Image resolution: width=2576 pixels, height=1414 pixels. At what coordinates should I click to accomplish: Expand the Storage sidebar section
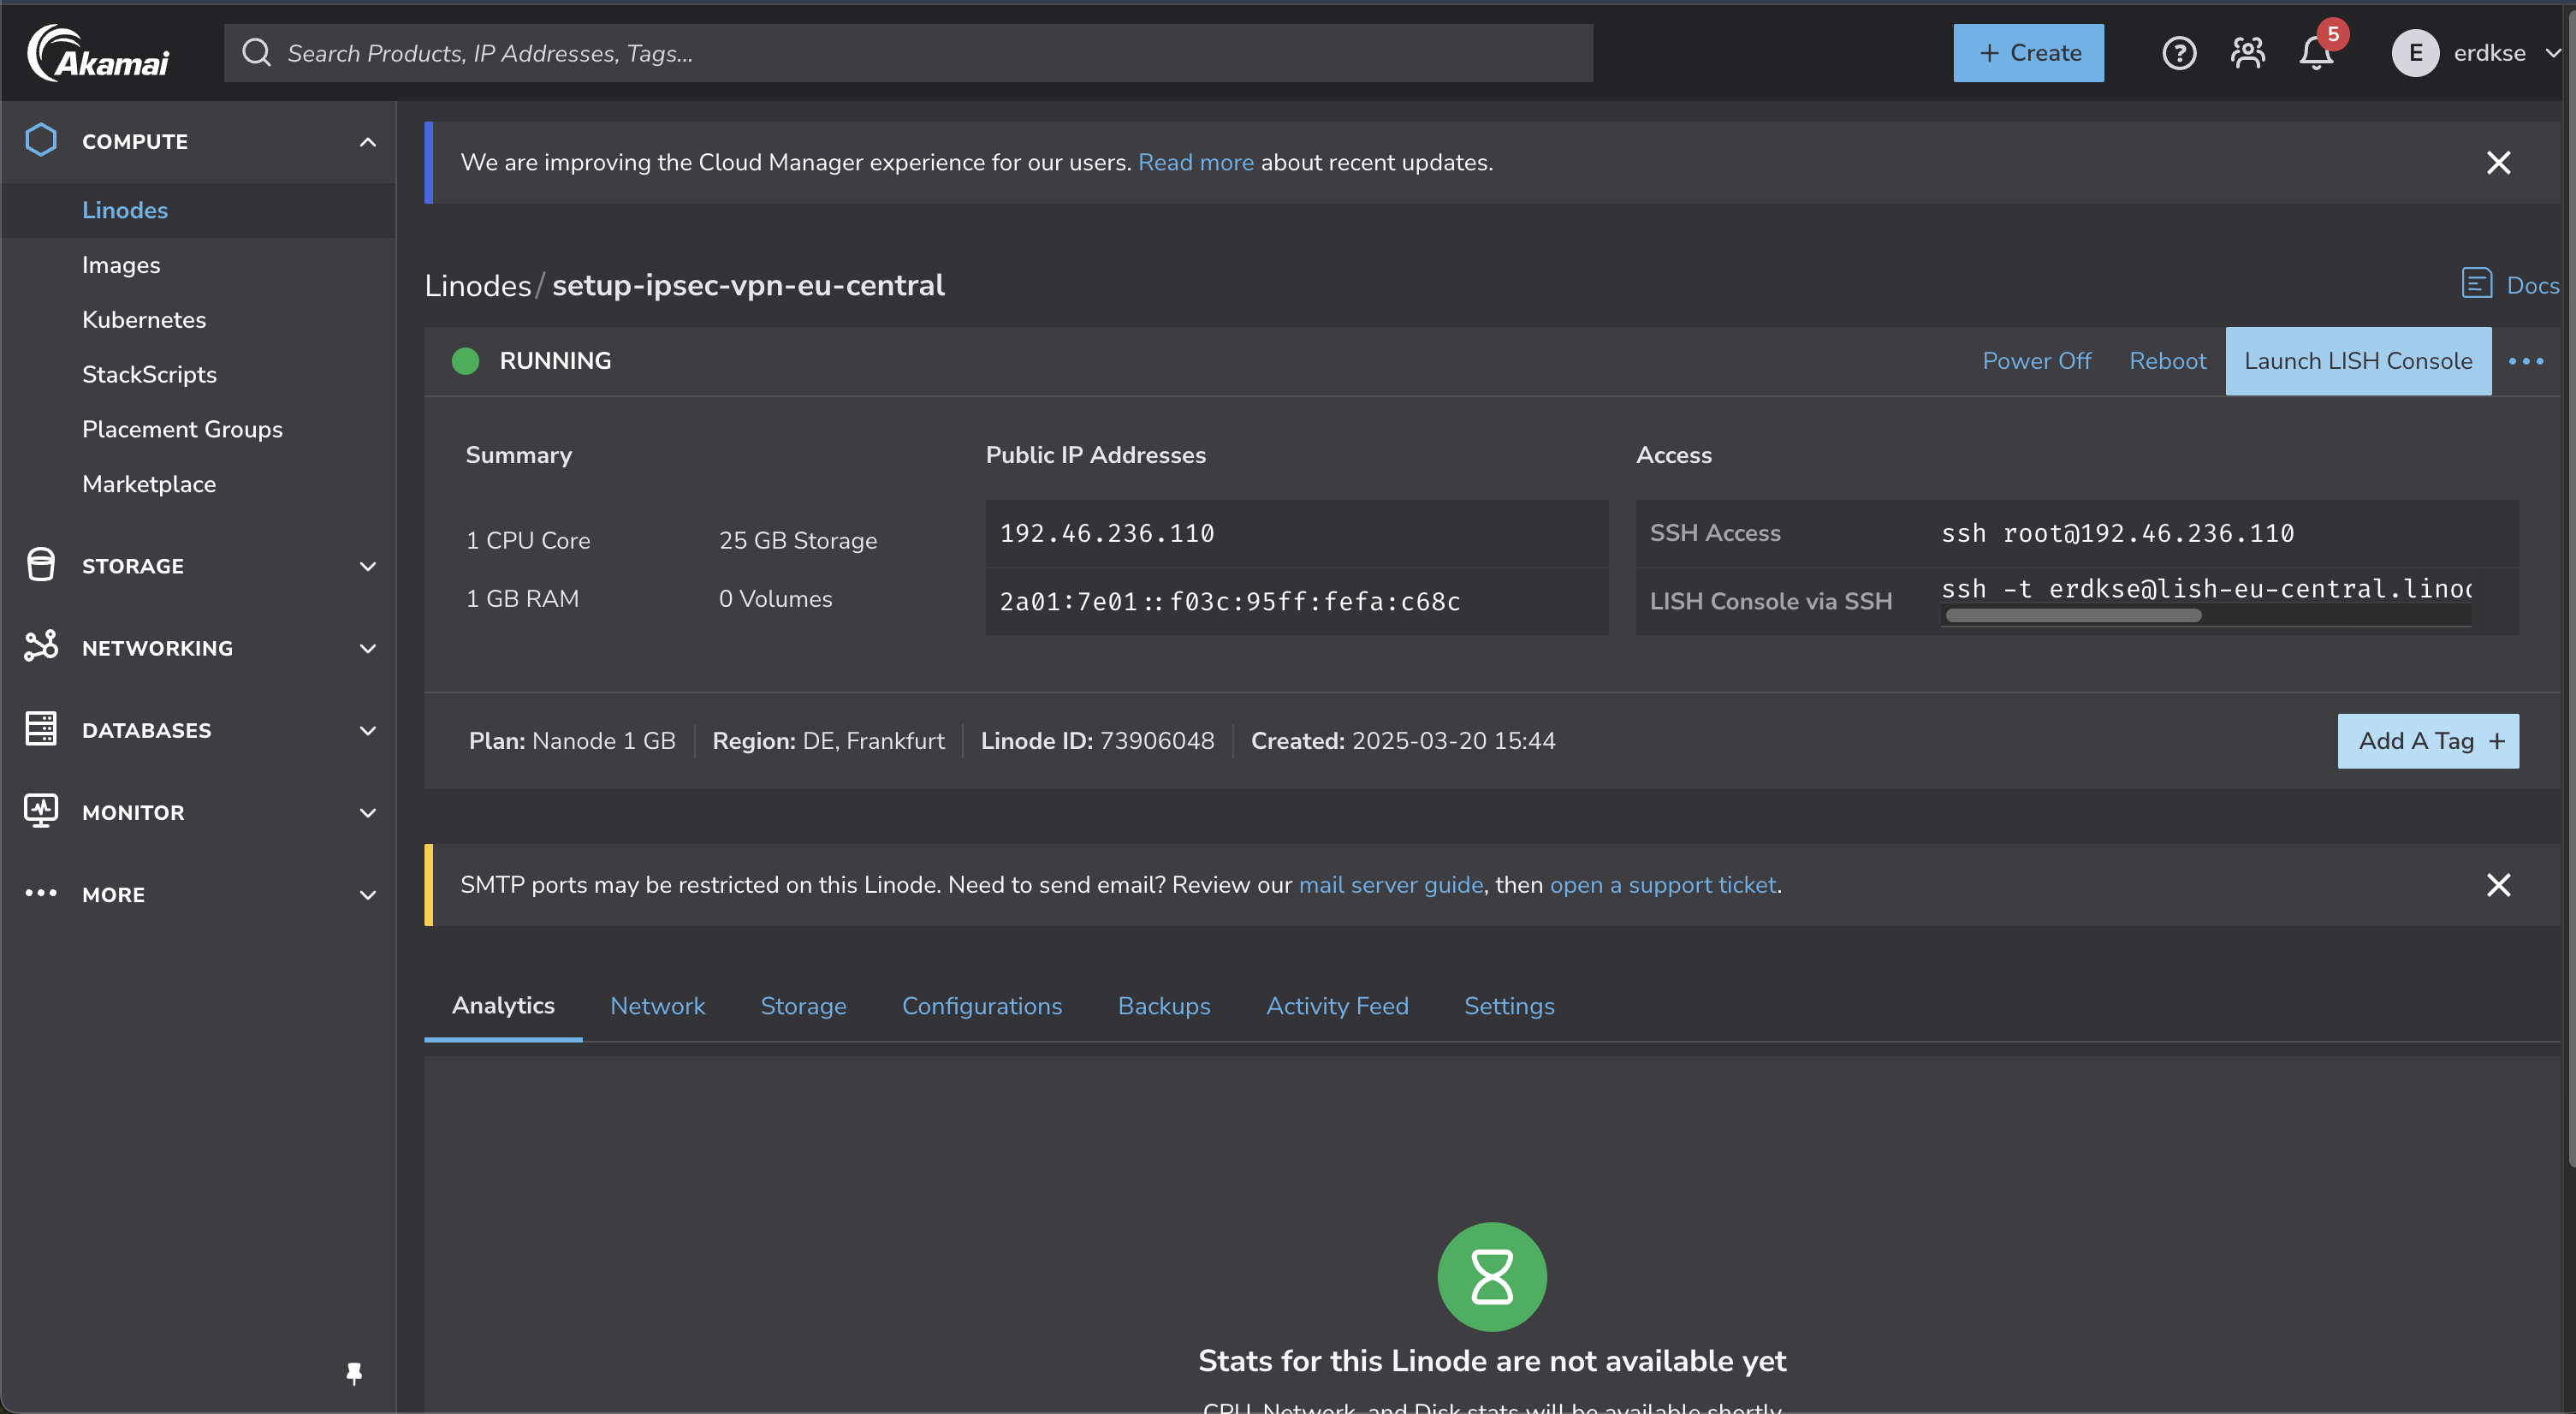coord(367,566)
